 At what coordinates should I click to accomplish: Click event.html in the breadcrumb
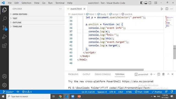[x=77, y=14]
